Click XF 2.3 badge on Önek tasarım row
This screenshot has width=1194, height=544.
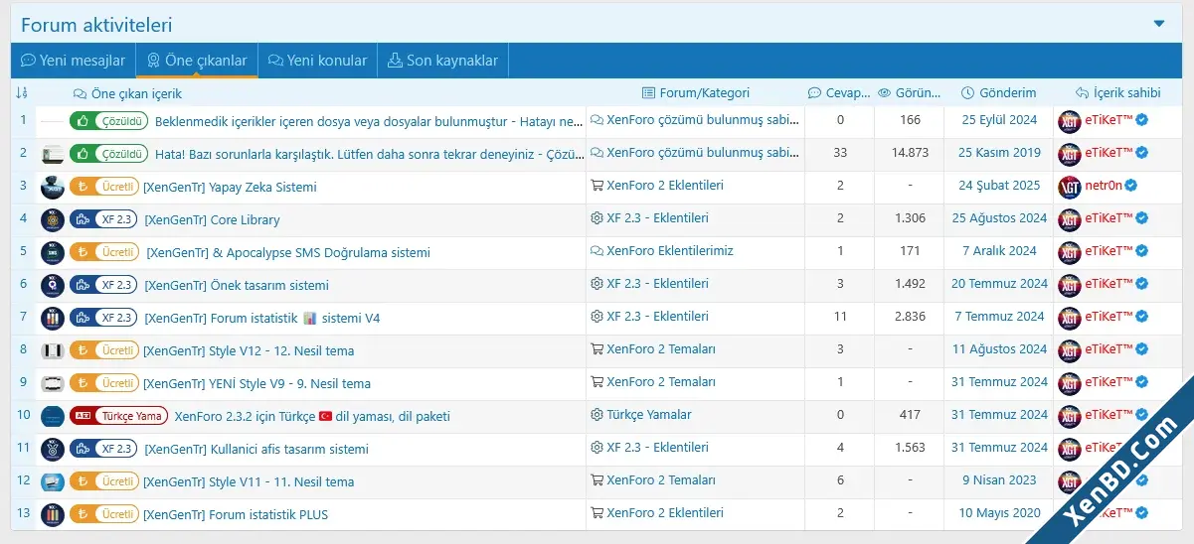point(104,285)
